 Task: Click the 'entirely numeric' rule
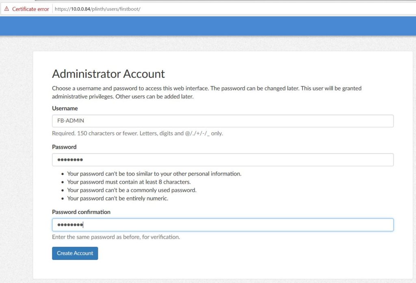[x=117, y=198]
